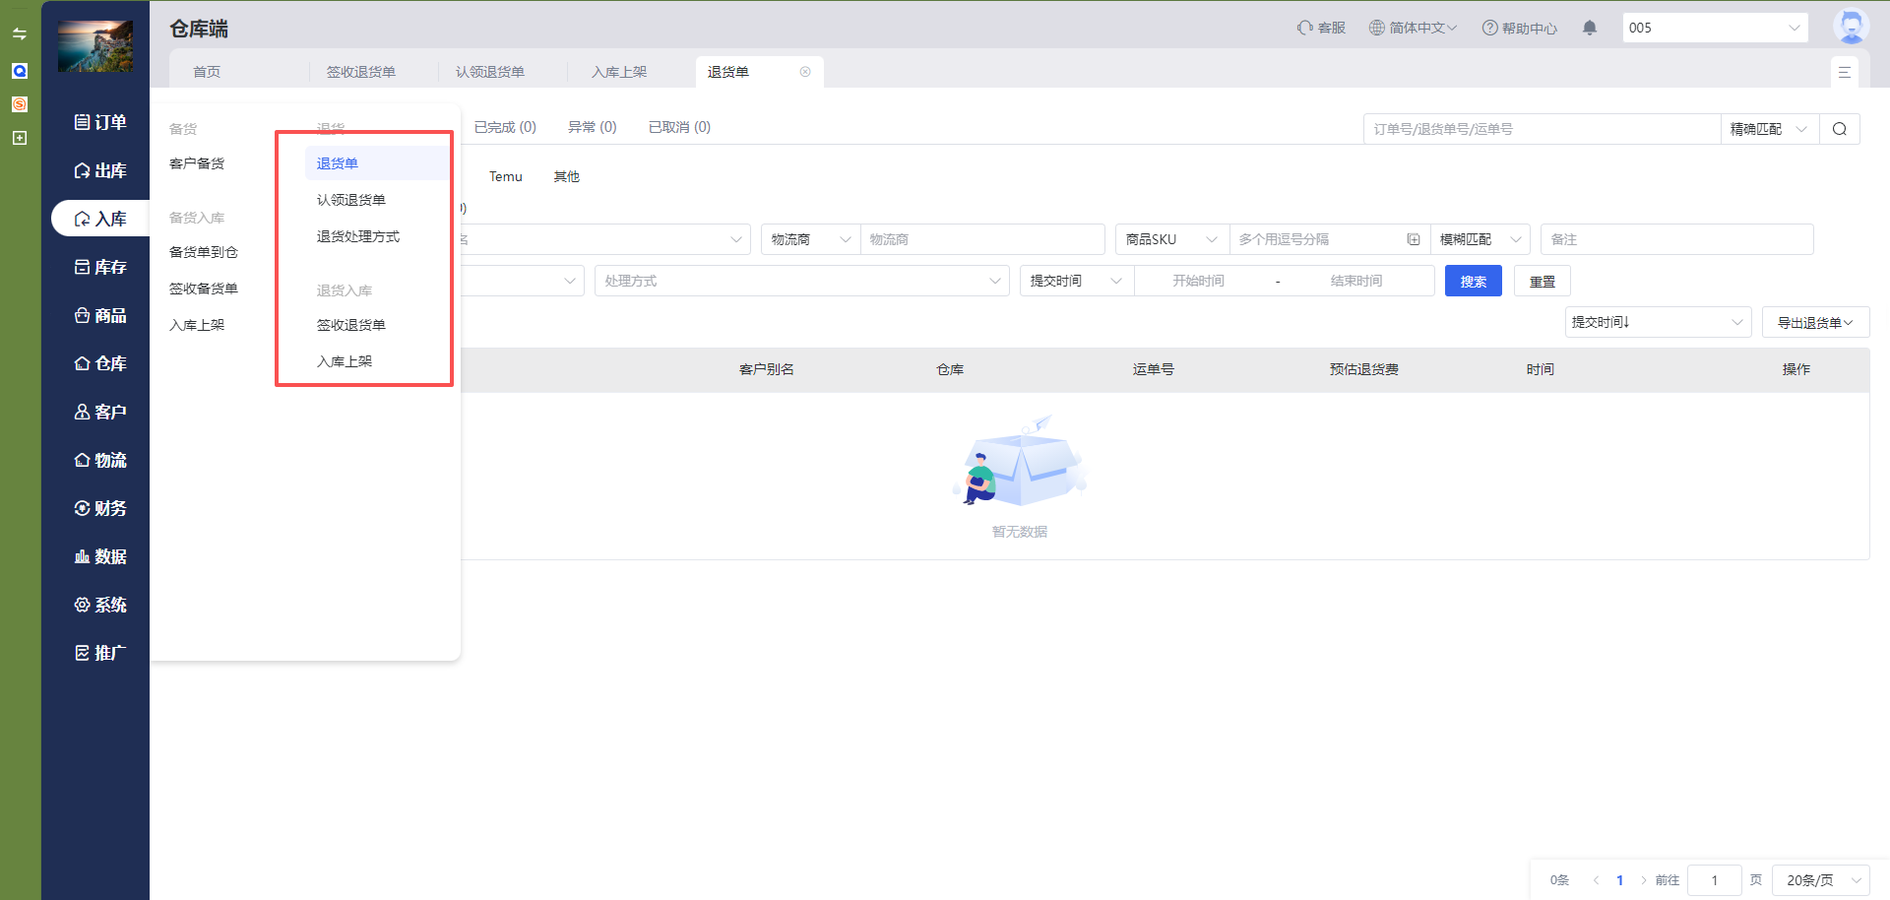Viewport: 1890px width, 900px height.
Task: Expand the 提交时间 sort order dropdown
Action: [1657, 322]
